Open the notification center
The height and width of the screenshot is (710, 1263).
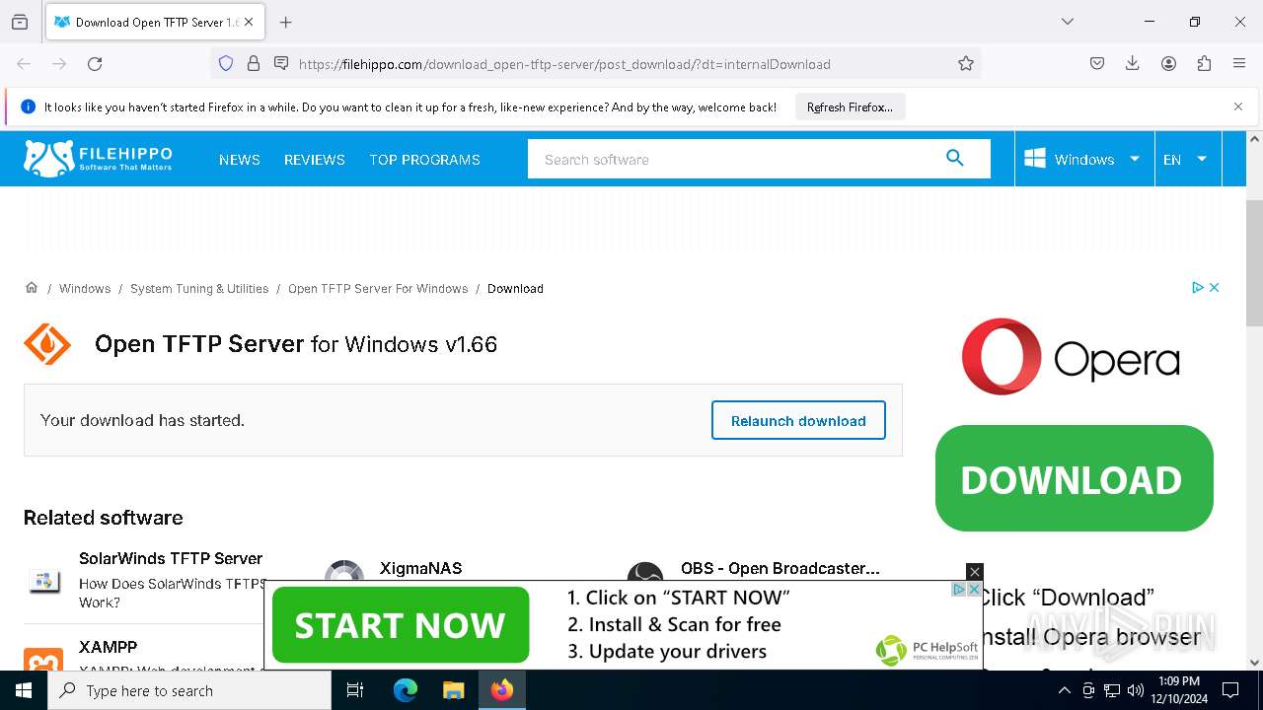1230,690
